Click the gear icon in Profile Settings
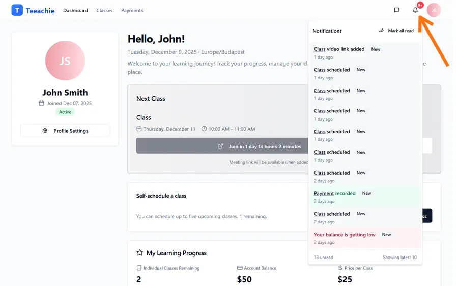The image size is (458, 286). 45,131
